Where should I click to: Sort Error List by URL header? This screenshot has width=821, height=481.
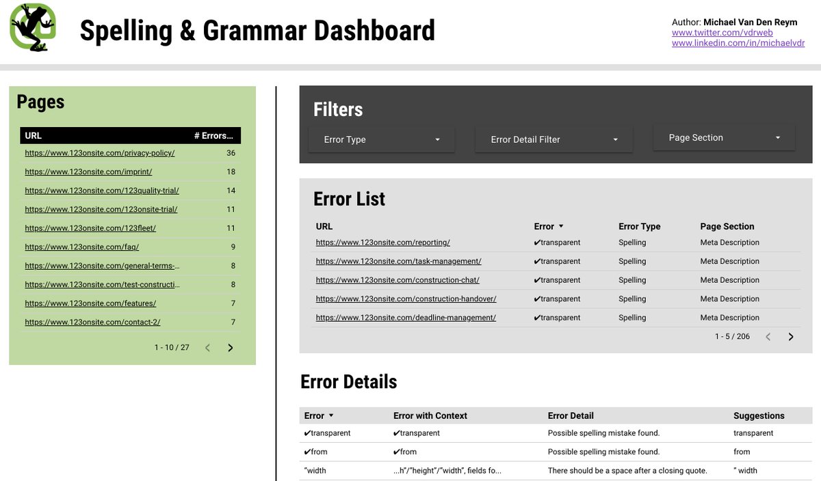pyautogui.click(x=324, y=226)
